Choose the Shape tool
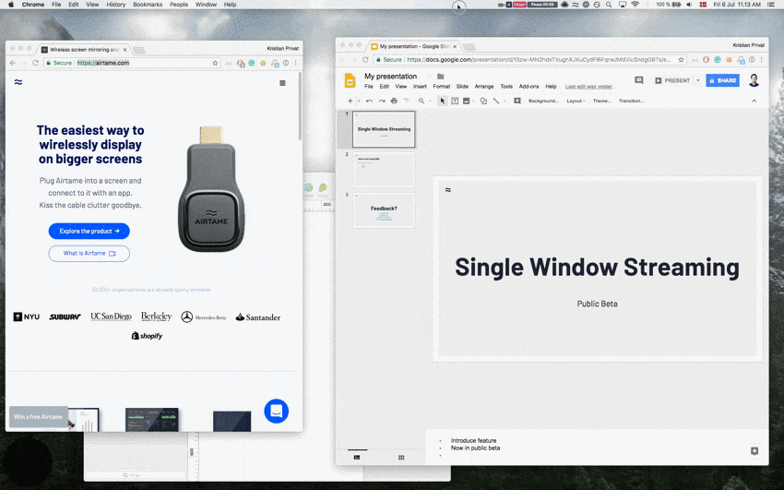Viewport: 784px width, 490px height. (x=483, y=101)
